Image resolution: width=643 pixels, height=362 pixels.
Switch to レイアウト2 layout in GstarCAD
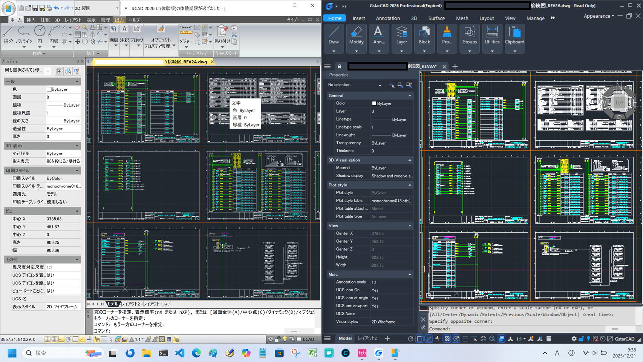(x=367, y=339)
